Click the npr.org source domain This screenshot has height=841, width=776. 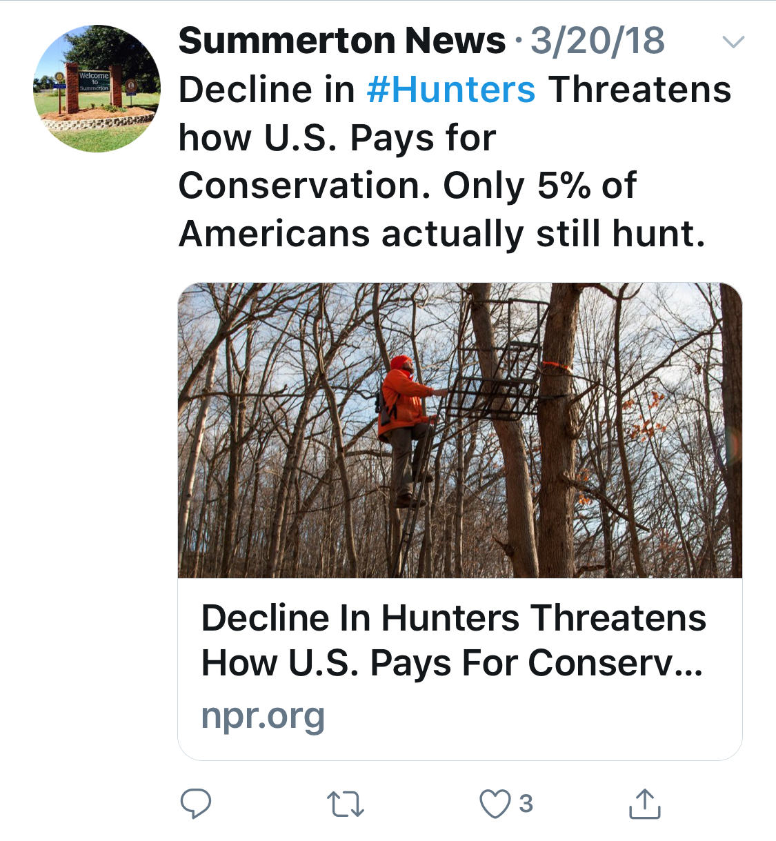point(263,716)
